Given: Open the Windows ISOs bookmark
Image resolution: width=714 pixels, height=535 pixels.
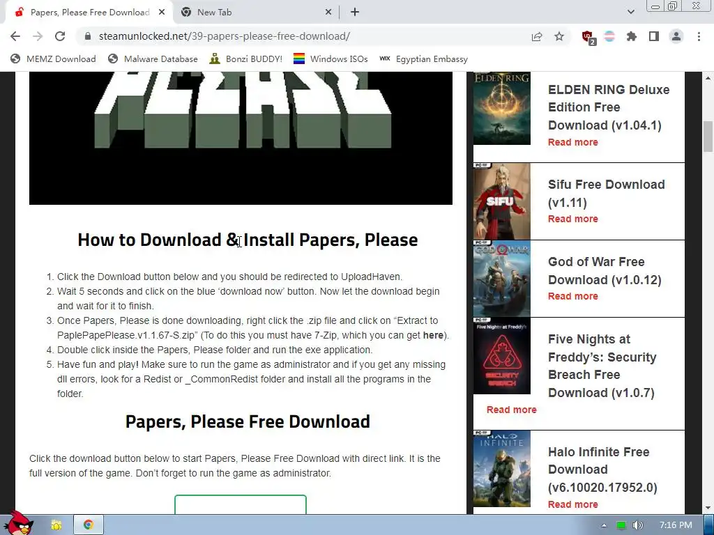Looking at the screenshot, I should pyautogui.click(x=331, y=59).
